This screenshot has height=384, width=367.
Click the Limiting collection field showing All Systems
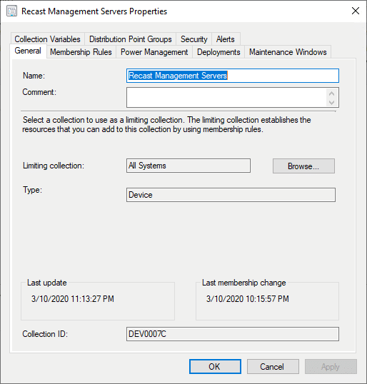(x=188, y=166)
